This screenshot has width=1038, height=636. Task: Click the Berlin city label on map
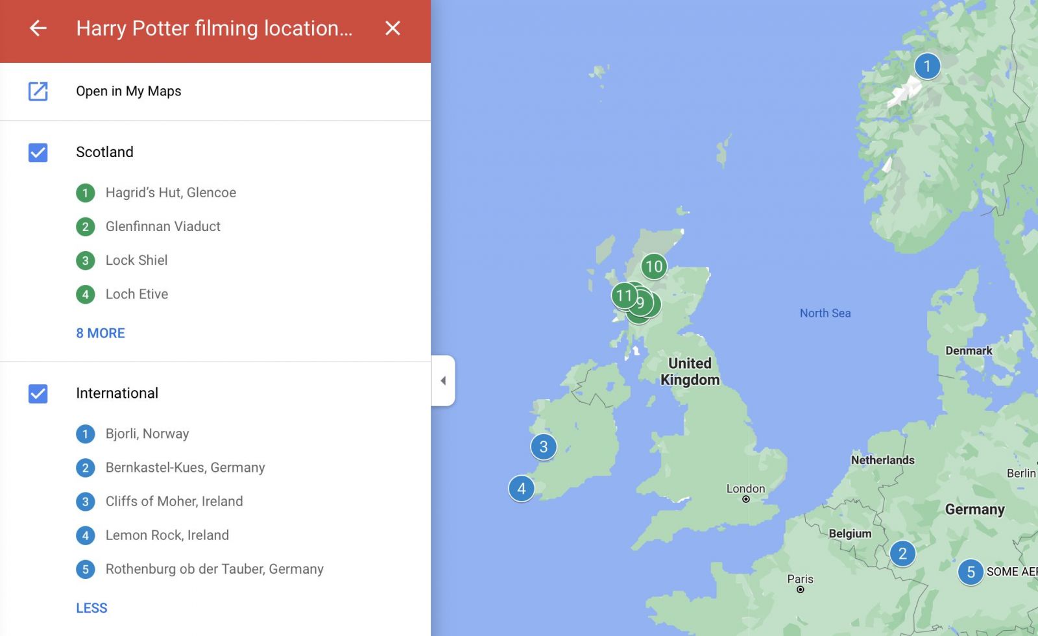1021,473
